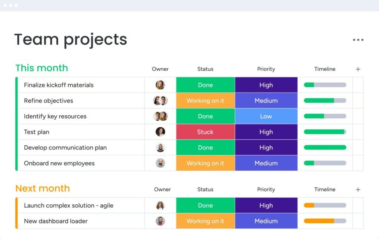
Task: Click the Next month group title
Action: [x=43, y=188]
